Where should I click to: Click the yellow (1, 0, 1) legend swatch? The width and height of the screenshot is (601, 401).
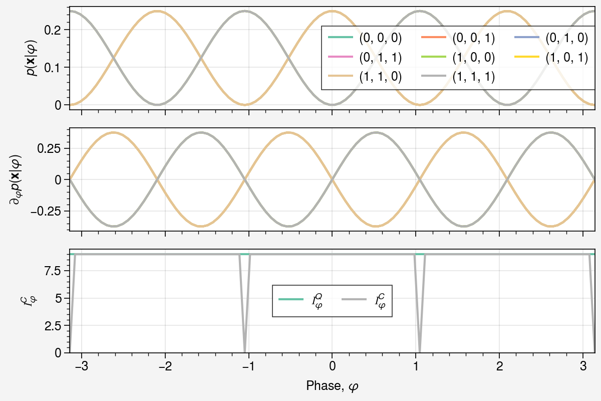pos(526,57)
